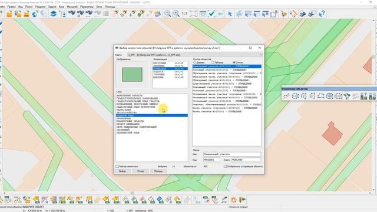The width and height of the screenshot is (377, 212).
Task: Click the grey table grid toolbar icon
Action: pos(106,14)
